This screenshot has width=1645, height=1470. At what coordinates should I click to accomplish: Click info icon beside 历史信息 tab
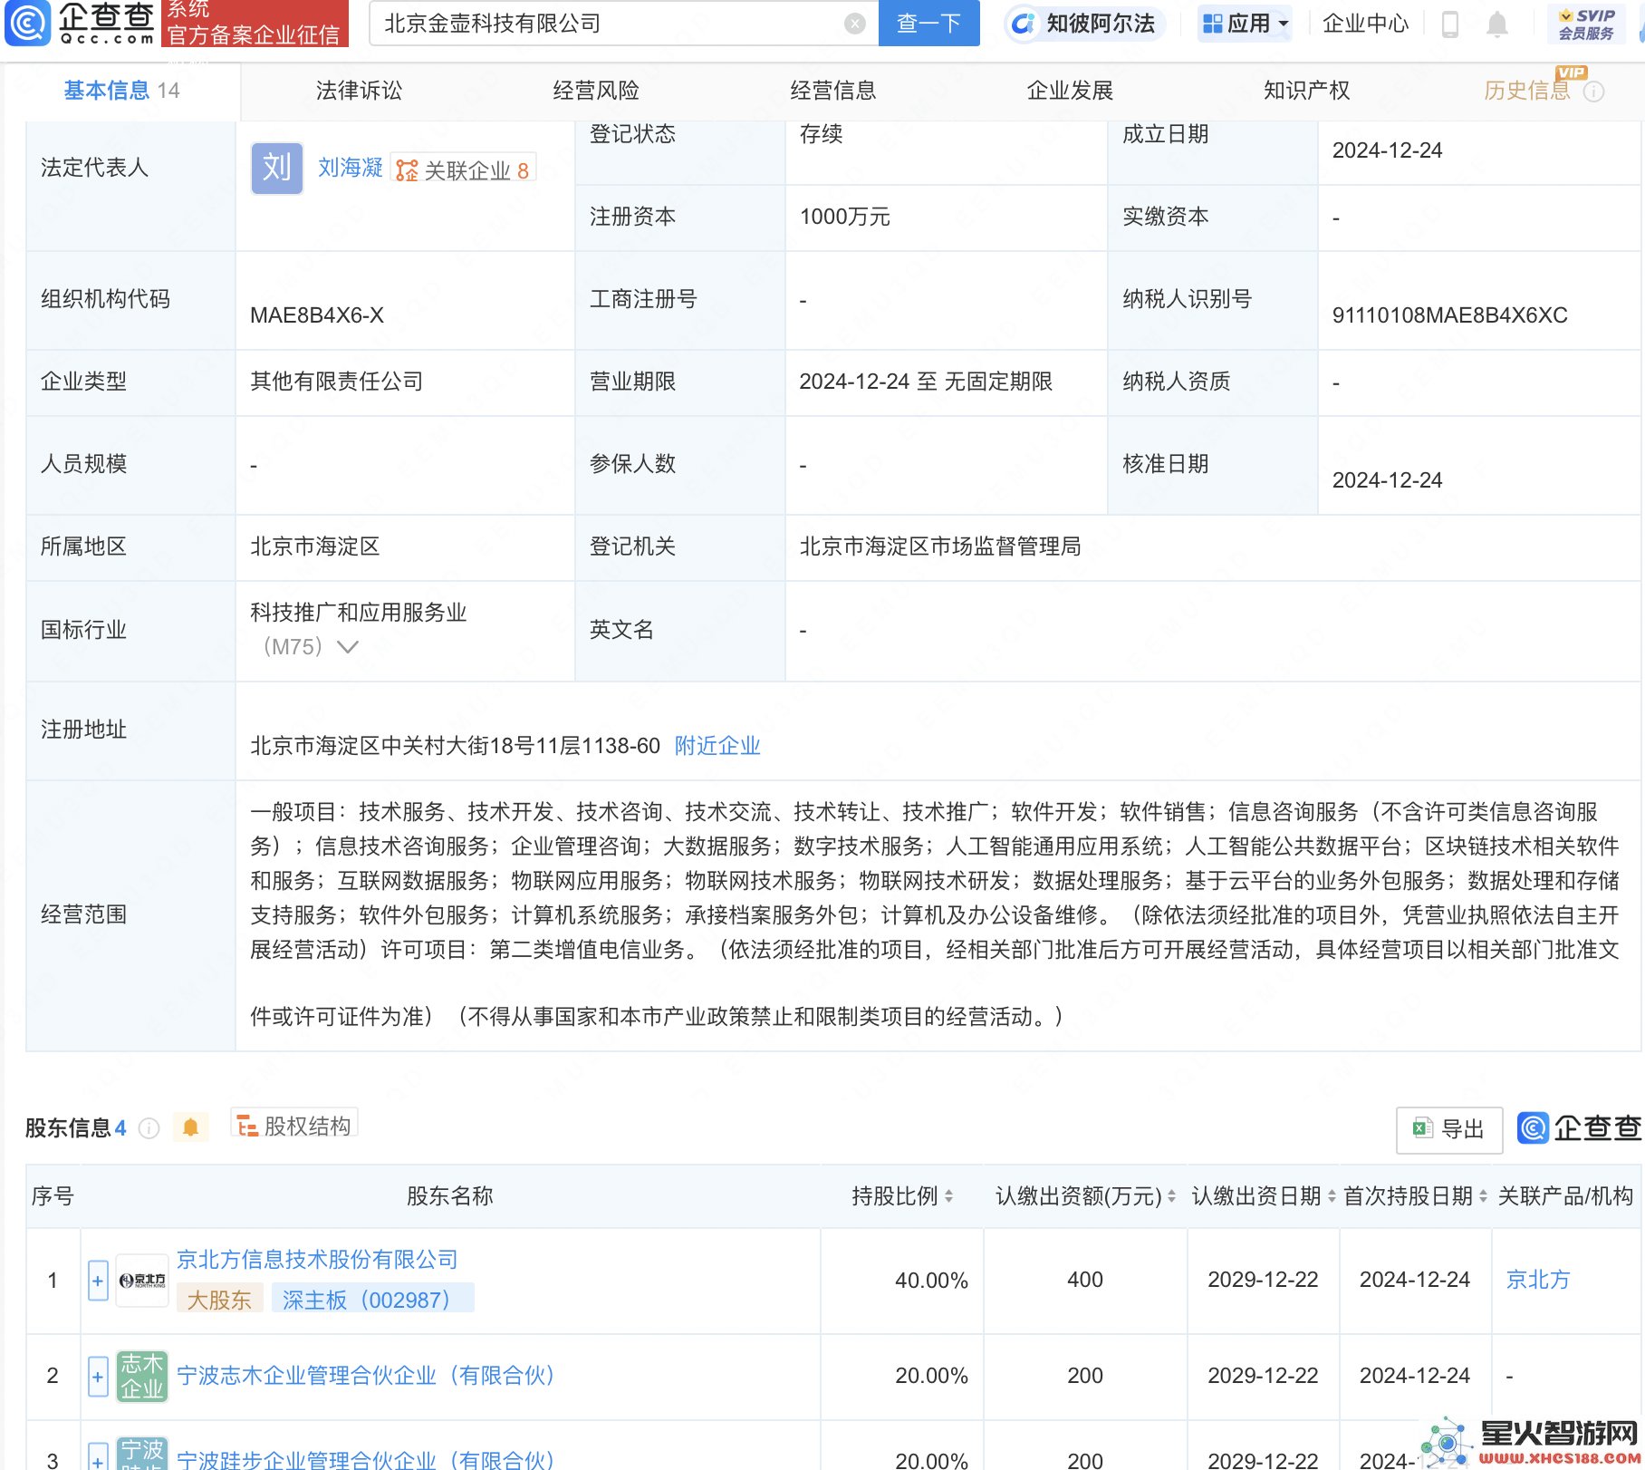(1594, 92)
